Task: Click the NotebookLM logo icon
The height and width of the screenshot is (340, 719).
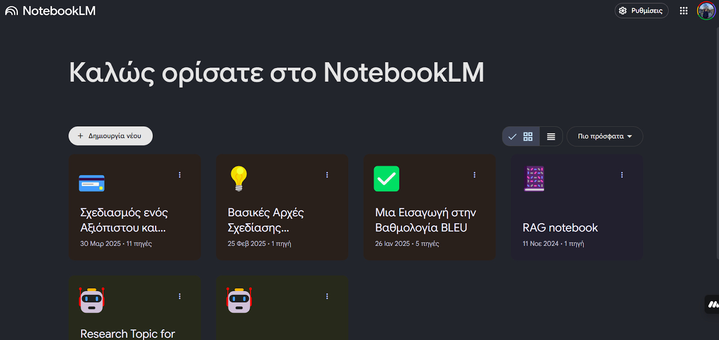Action: point(12,11)
